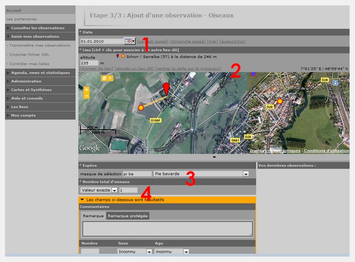
Task: Expand Mon compte menu
Action: coord(40,116)
